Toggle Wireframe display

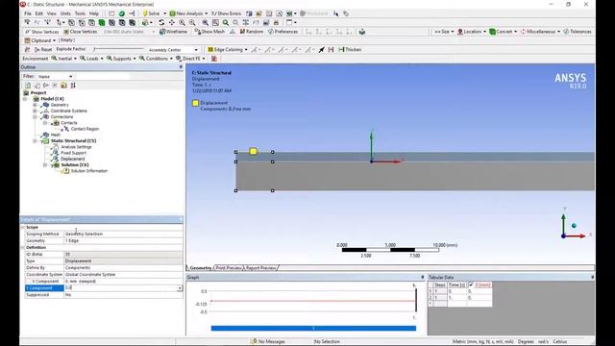click(173, 32)
